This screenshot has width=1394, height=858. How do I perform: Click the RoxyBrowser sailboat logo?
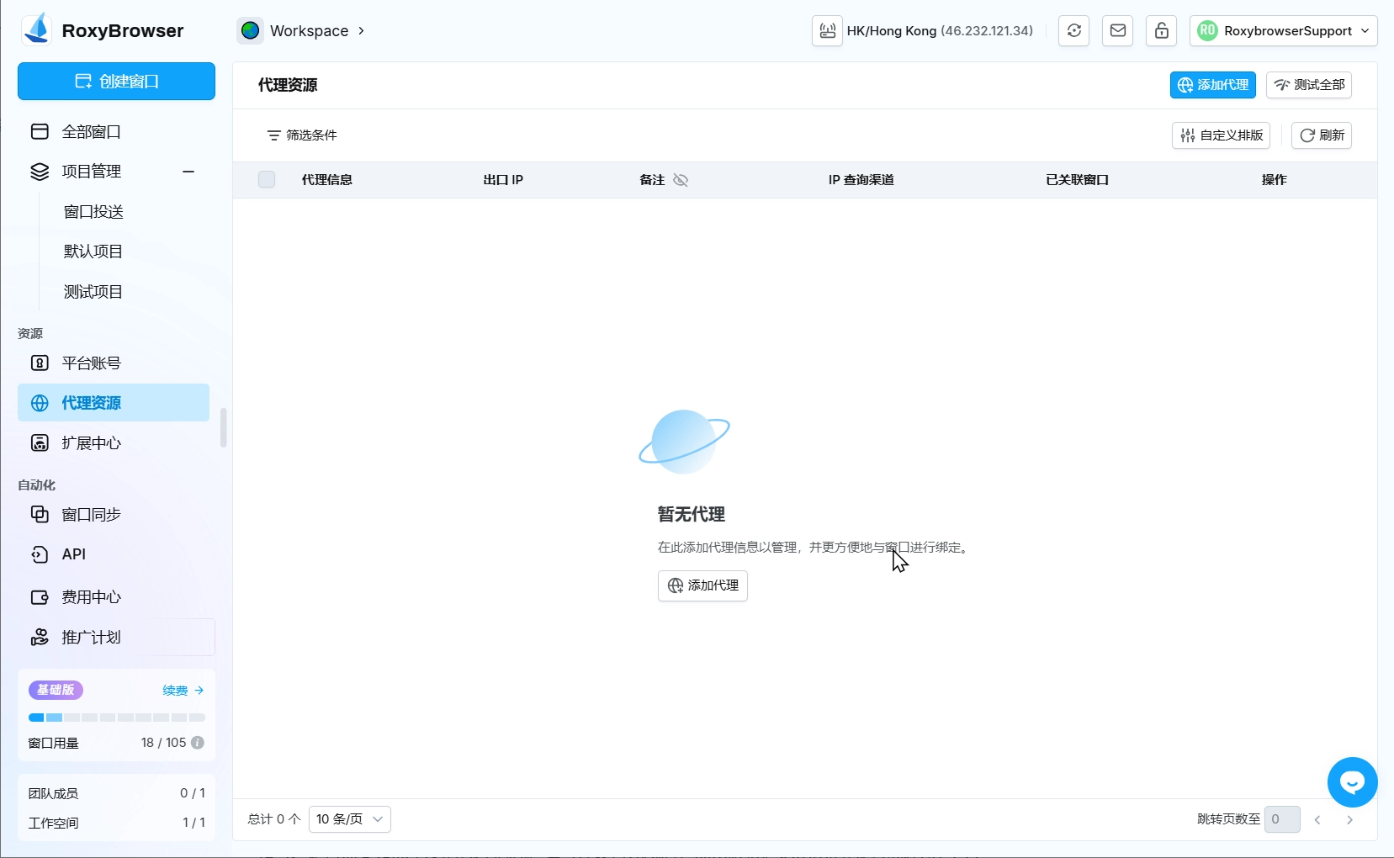[x=37, y=30]
